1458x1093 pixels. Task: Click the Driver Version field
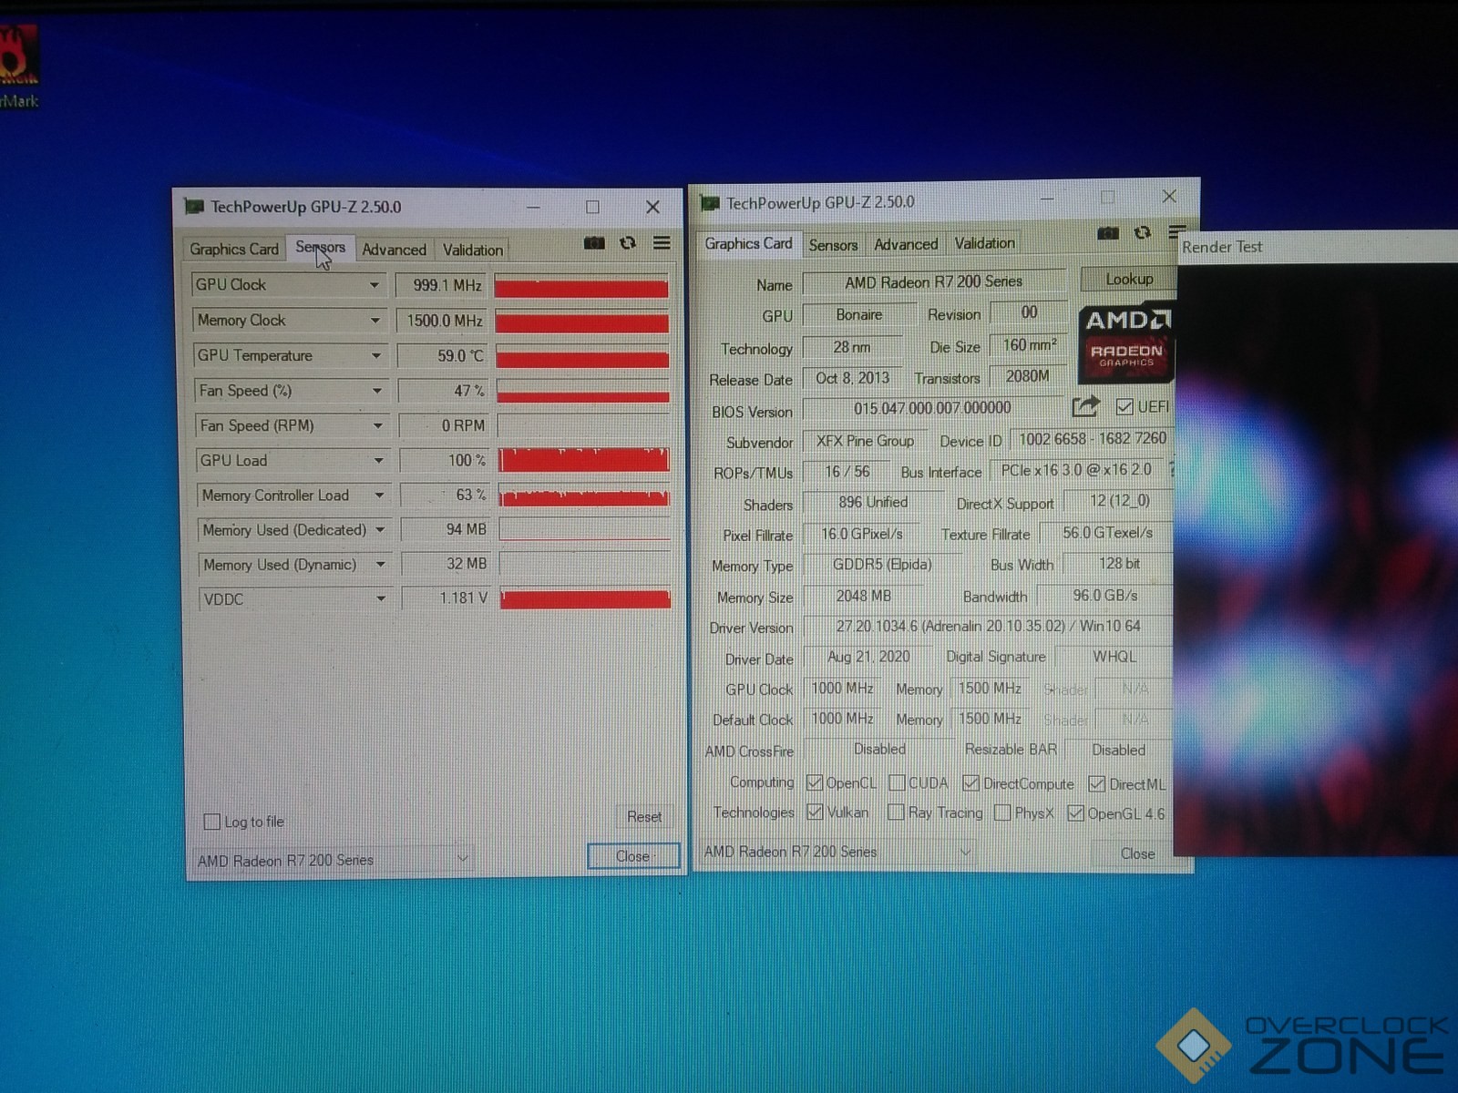point(988,626)
